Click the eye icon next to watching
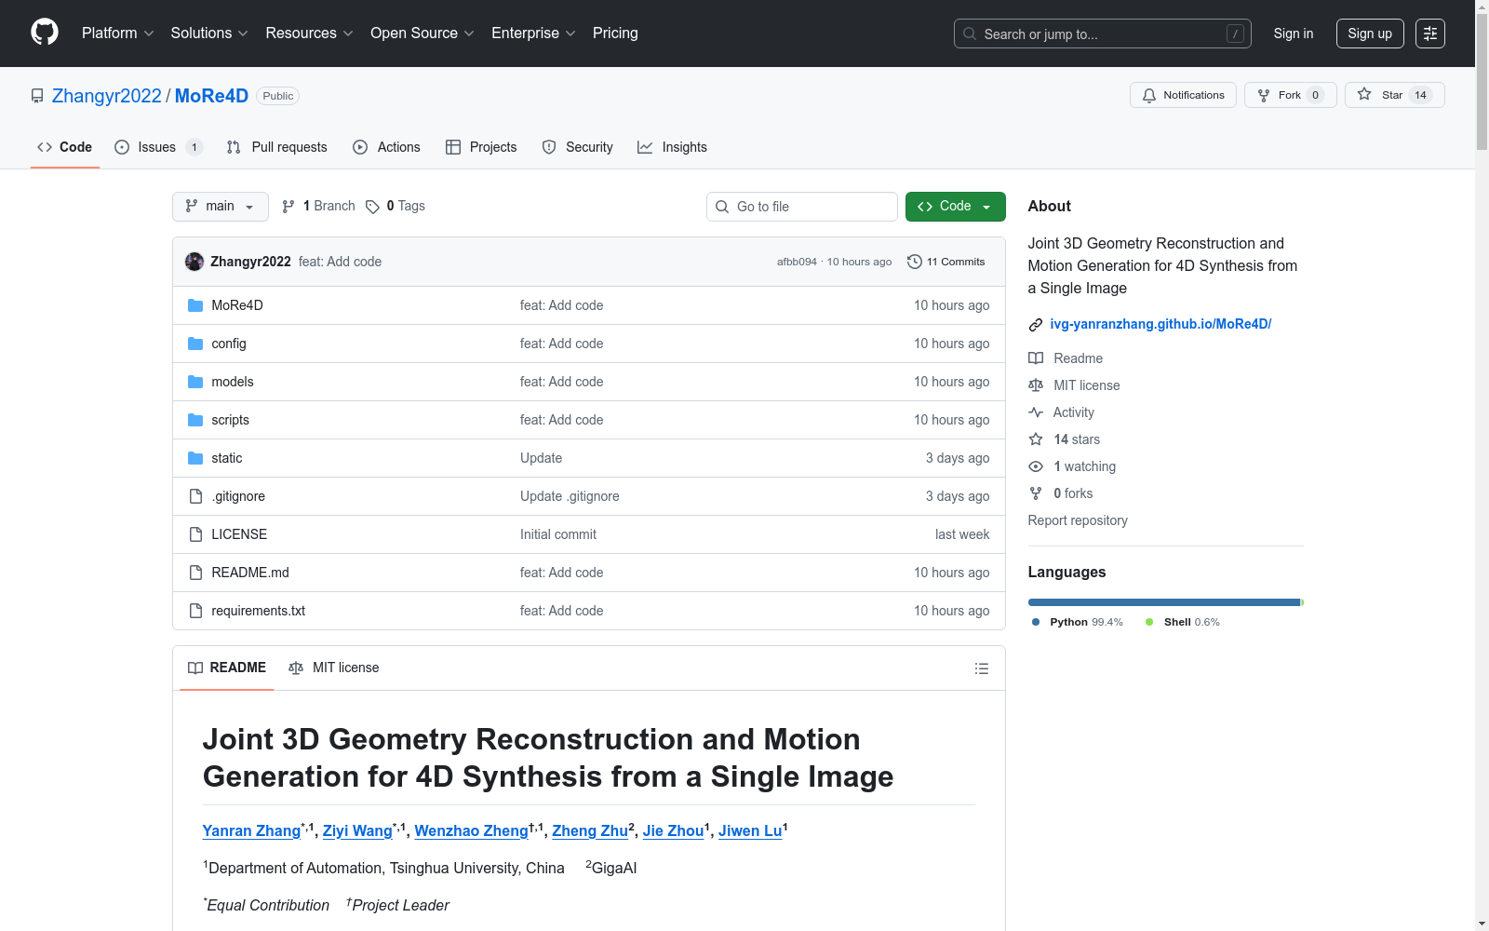The width and height of the screenshot is (1489, 931). point(1036,466)
